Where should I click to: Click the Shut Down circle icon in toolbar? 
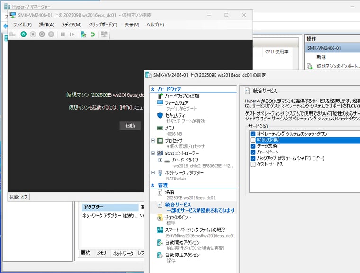[42, 34]
